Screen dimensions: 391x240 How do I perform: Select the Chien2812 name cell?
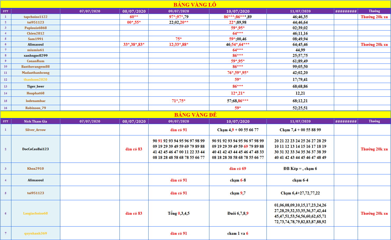[36, 33]
